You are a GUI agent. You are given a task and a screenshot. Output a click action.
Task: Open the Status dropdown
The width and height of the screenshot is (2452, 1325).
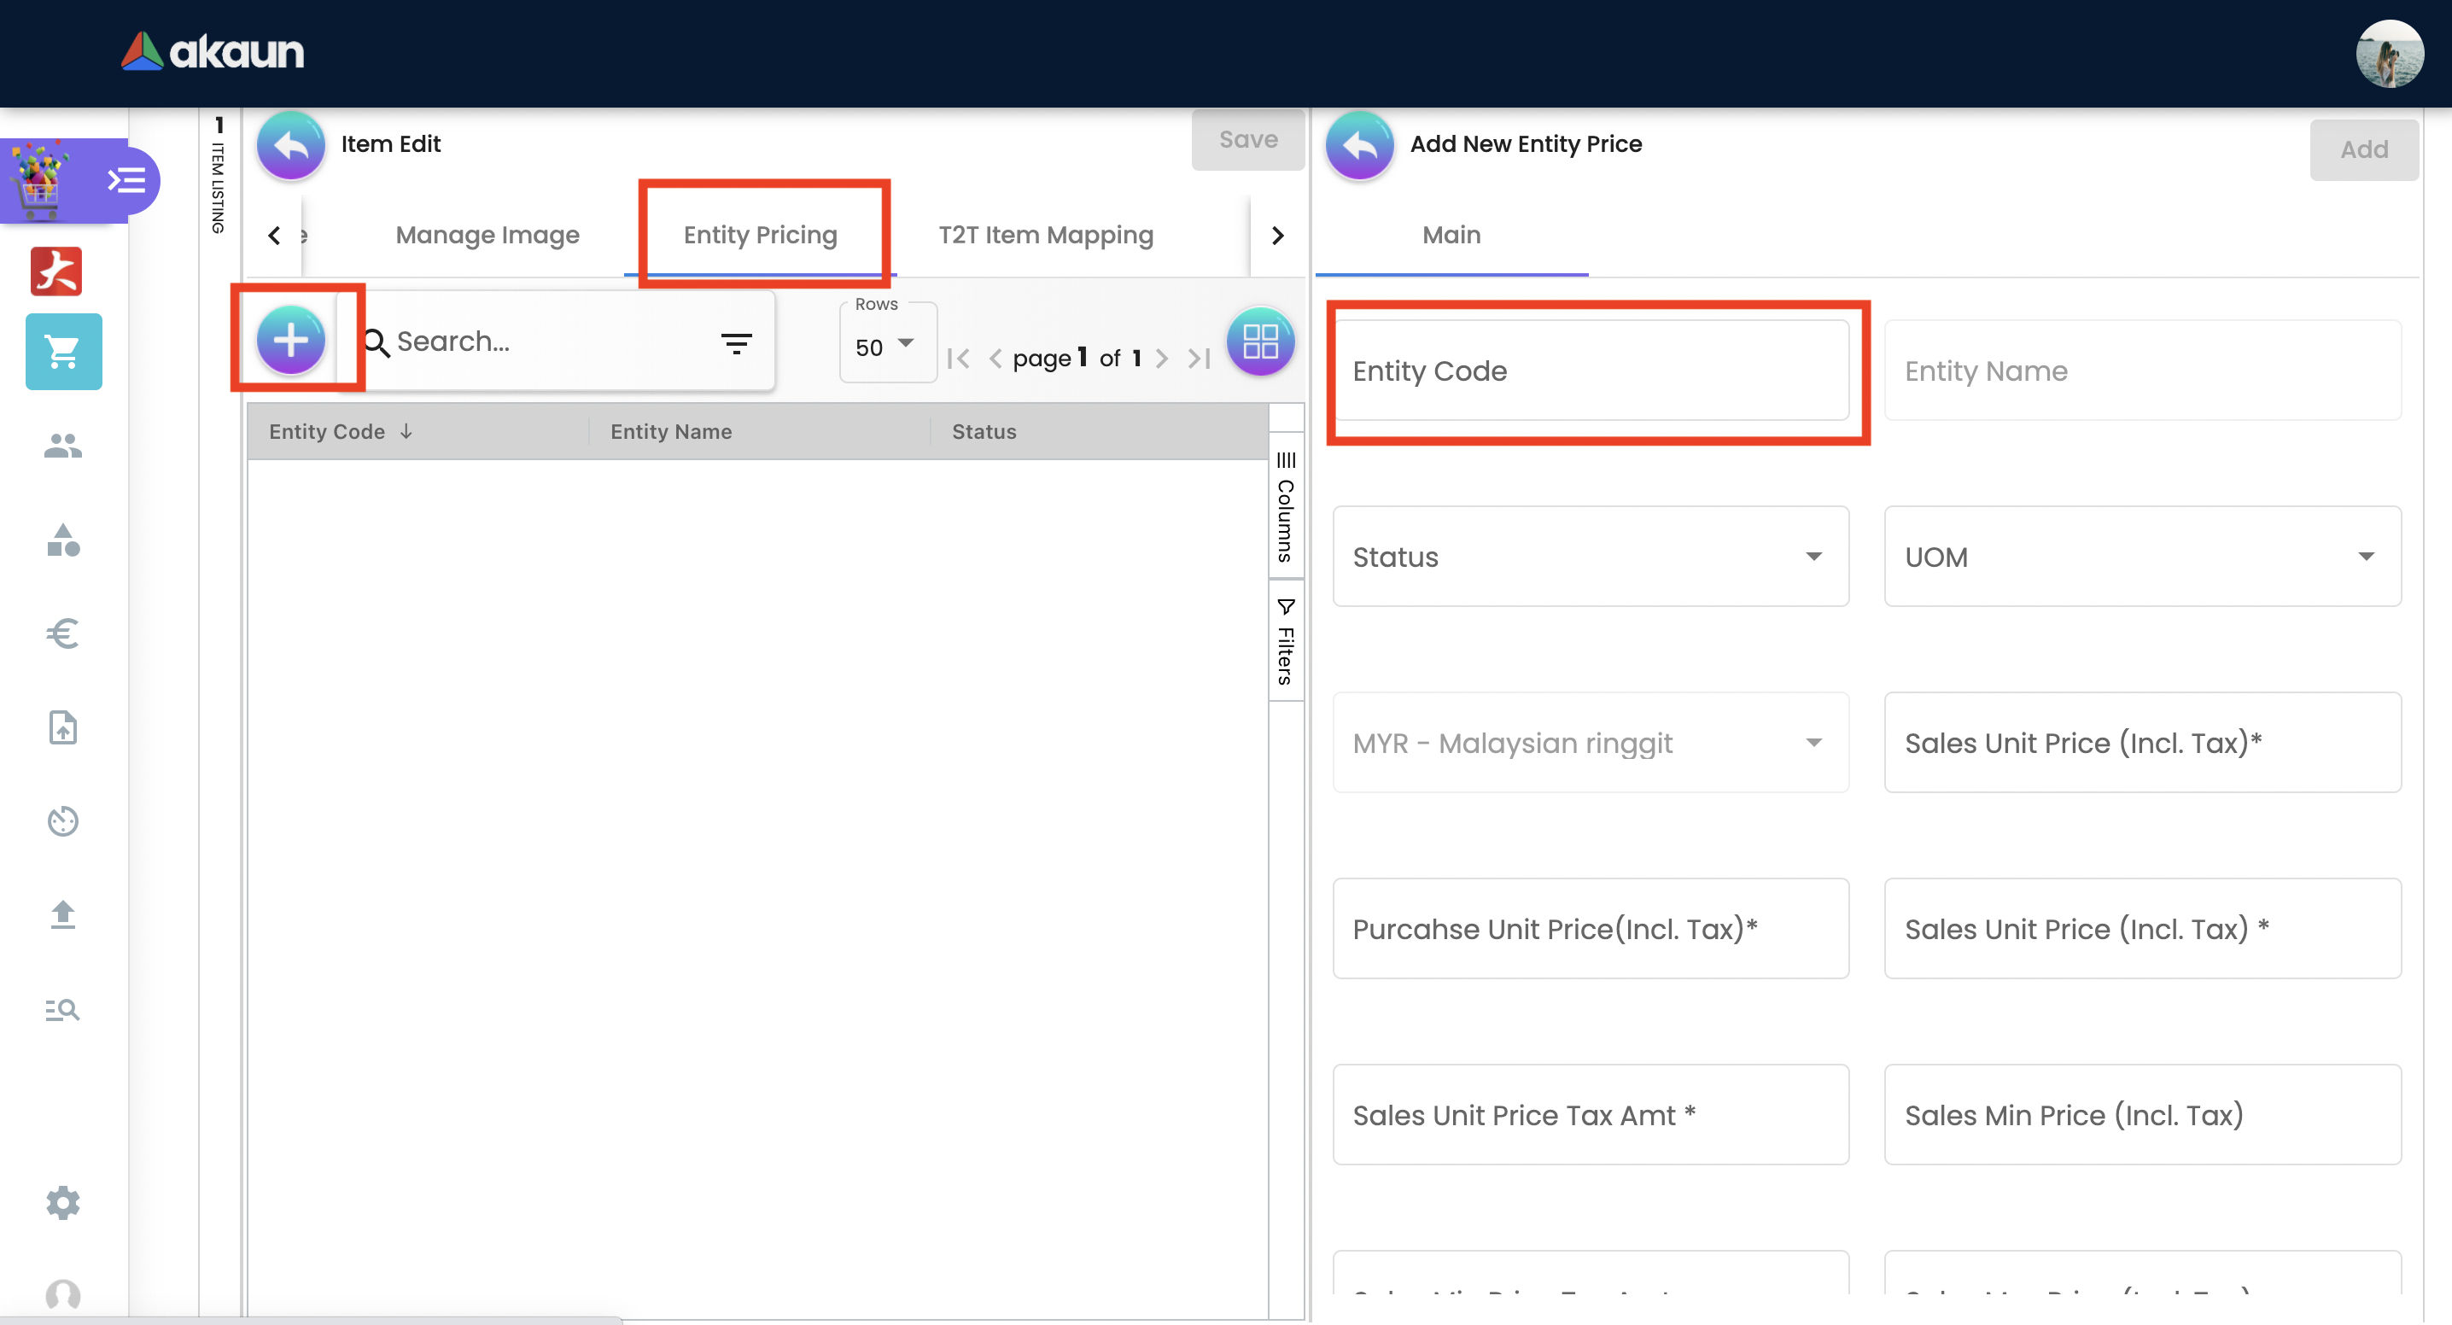(x=1590, y=557)
